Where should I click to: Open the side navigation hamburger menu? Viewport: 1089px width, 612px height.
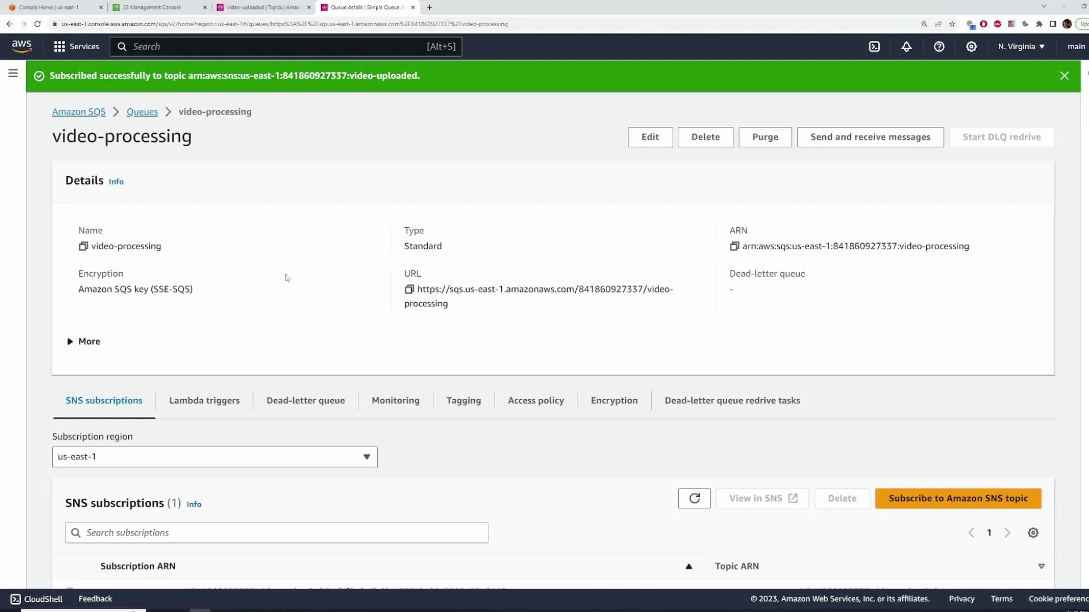13,73
